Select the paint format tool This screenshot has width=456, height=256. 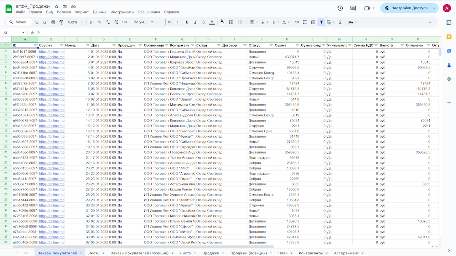click(61, 22)
